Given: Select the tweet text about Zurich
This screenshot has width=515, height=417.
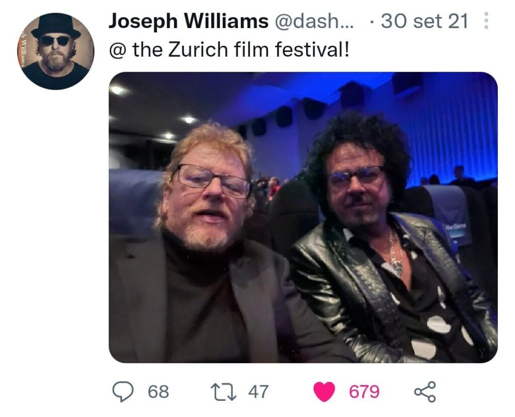Looking at the screenshot, I should click(x=229, y=50).
